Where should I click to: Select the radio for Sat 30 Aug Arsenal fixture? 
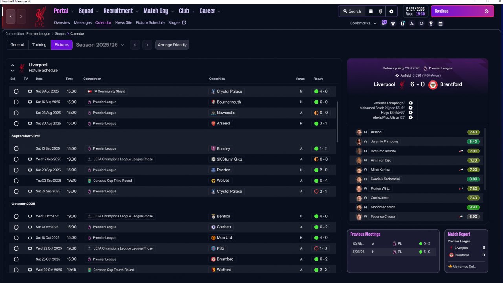click(x=16, y=124)
